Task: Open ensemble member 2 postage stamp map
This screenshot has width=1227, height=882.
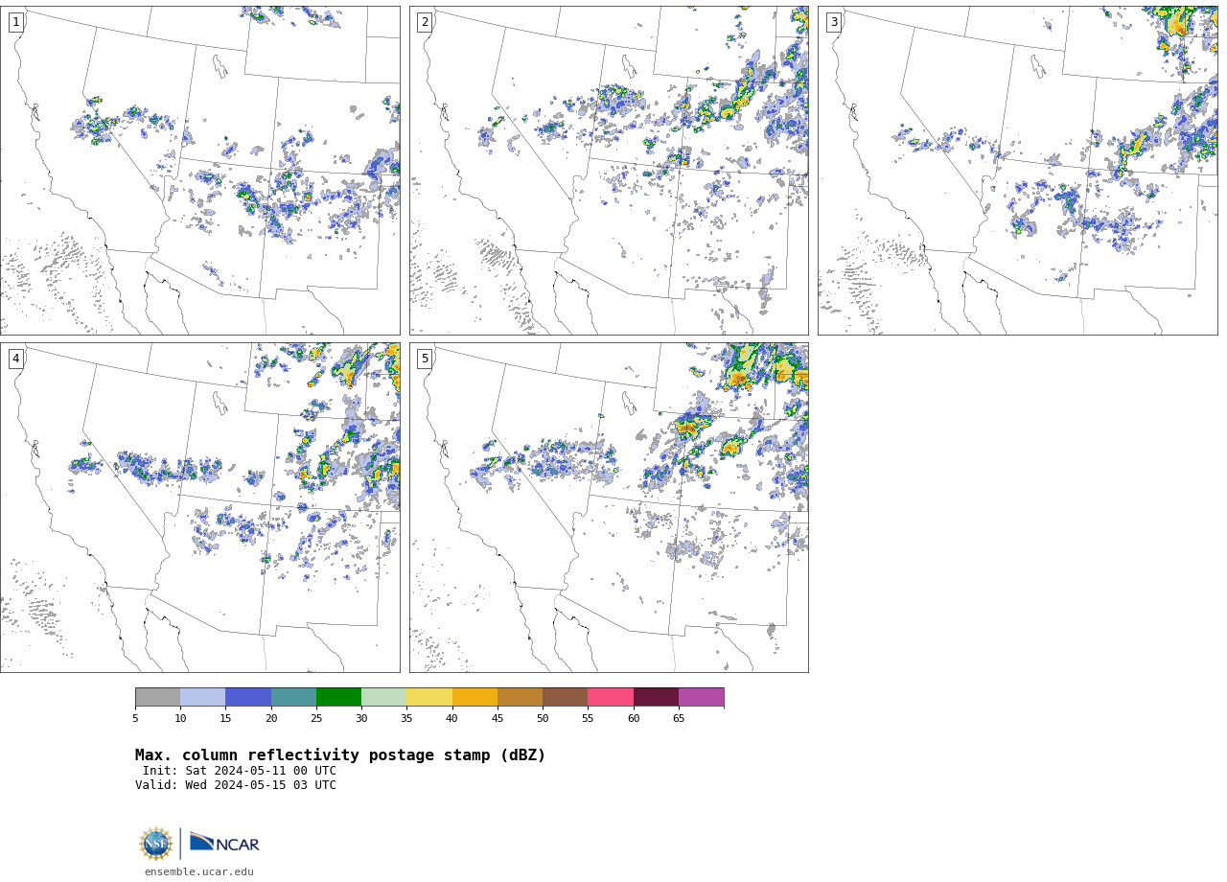Action: pyautogui.click(x=609, y=171)
